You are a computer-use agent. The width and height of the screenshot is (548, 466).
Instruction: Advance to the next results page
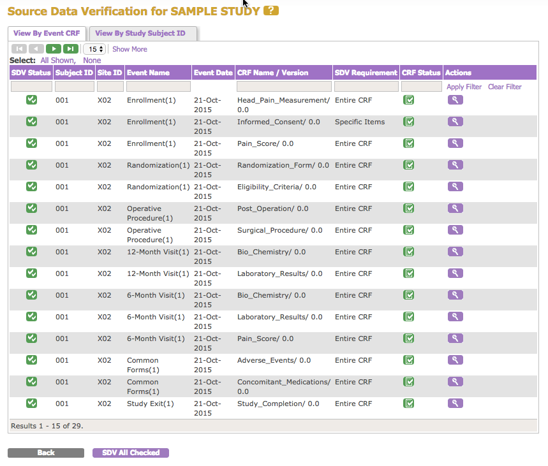coord(54,49)
